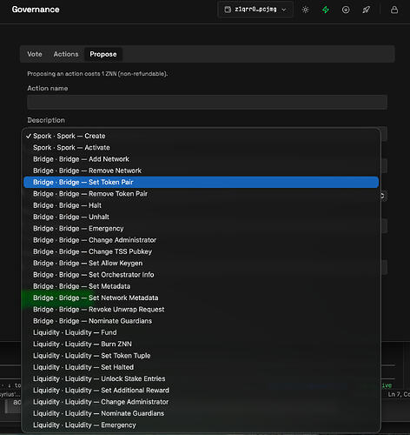Click the rocket icon in header

[x=366, y=10]
